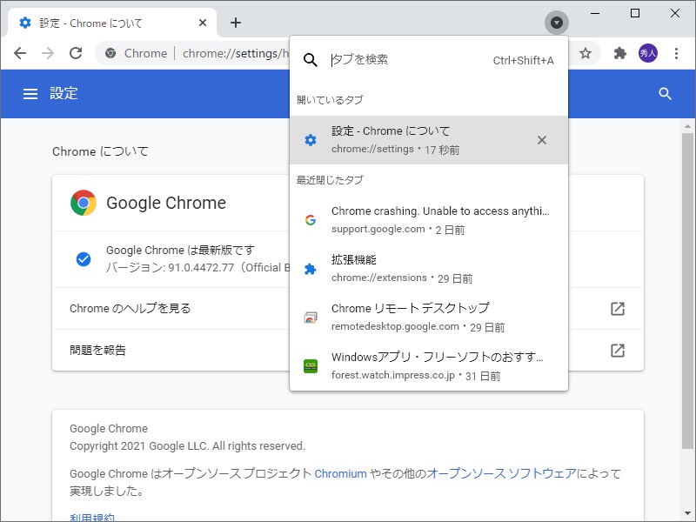Click the back navigation arrow
The height and width of the screenshot is (522, 696).
click(19, 53)
